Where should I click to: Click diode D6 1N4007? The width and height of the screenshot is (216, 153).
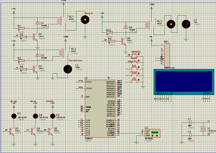pos(125,27)
